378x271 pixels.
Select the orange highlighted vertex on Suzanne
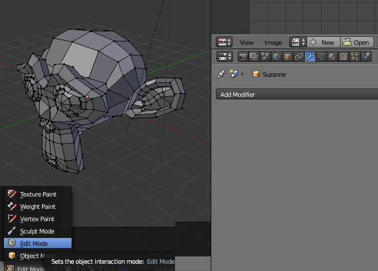click(x=87, y=97)
